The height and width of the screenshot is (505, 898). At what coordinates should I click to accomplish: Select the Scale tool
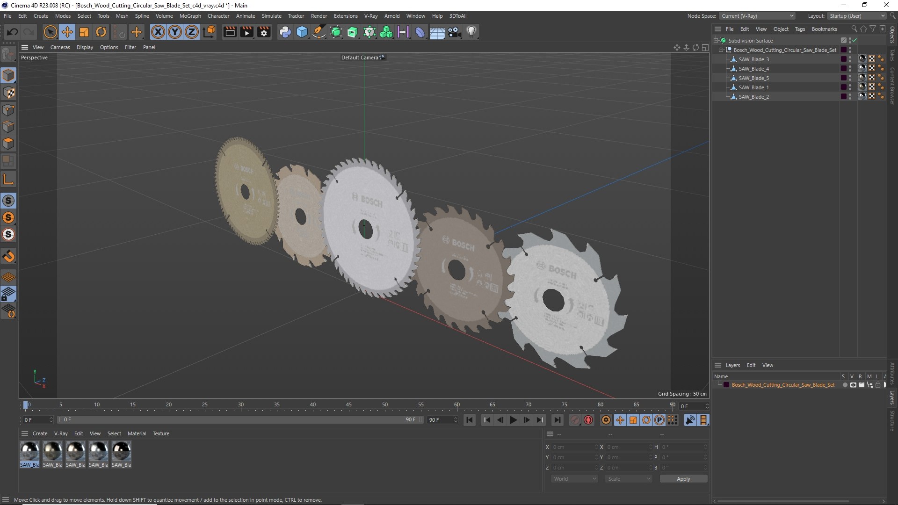[x=84, y=32]
